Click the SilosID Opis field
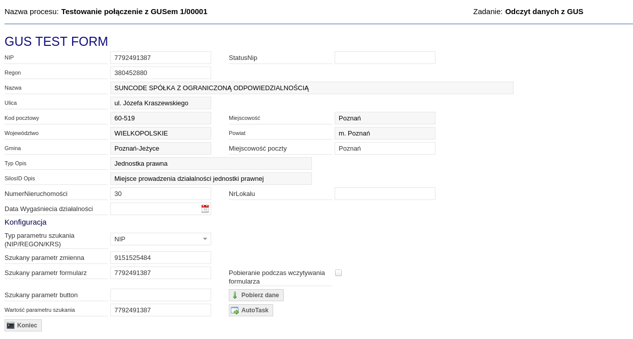This screenshot has width=633, height=339. (x=211, y=178)
